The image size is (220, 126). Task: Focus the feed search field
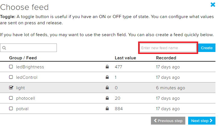(31, 48)
